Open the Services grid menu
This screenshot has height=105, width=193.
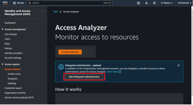click(14, 3)
